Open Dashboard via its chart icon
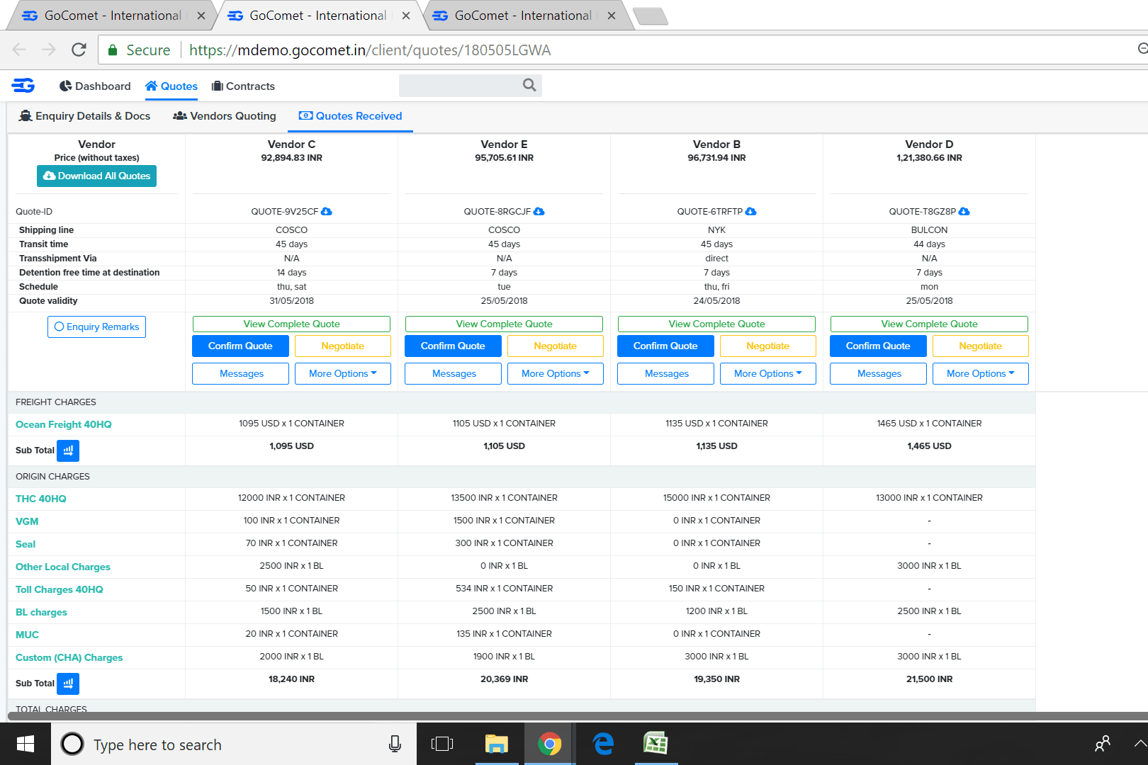This screenshot has width=1148, height=765. point(65,85)
